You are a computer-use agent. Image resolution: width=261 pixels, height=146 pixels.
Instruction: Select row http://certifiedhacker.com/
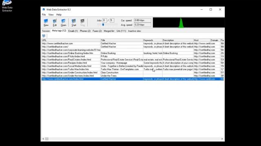click(133, 47)
